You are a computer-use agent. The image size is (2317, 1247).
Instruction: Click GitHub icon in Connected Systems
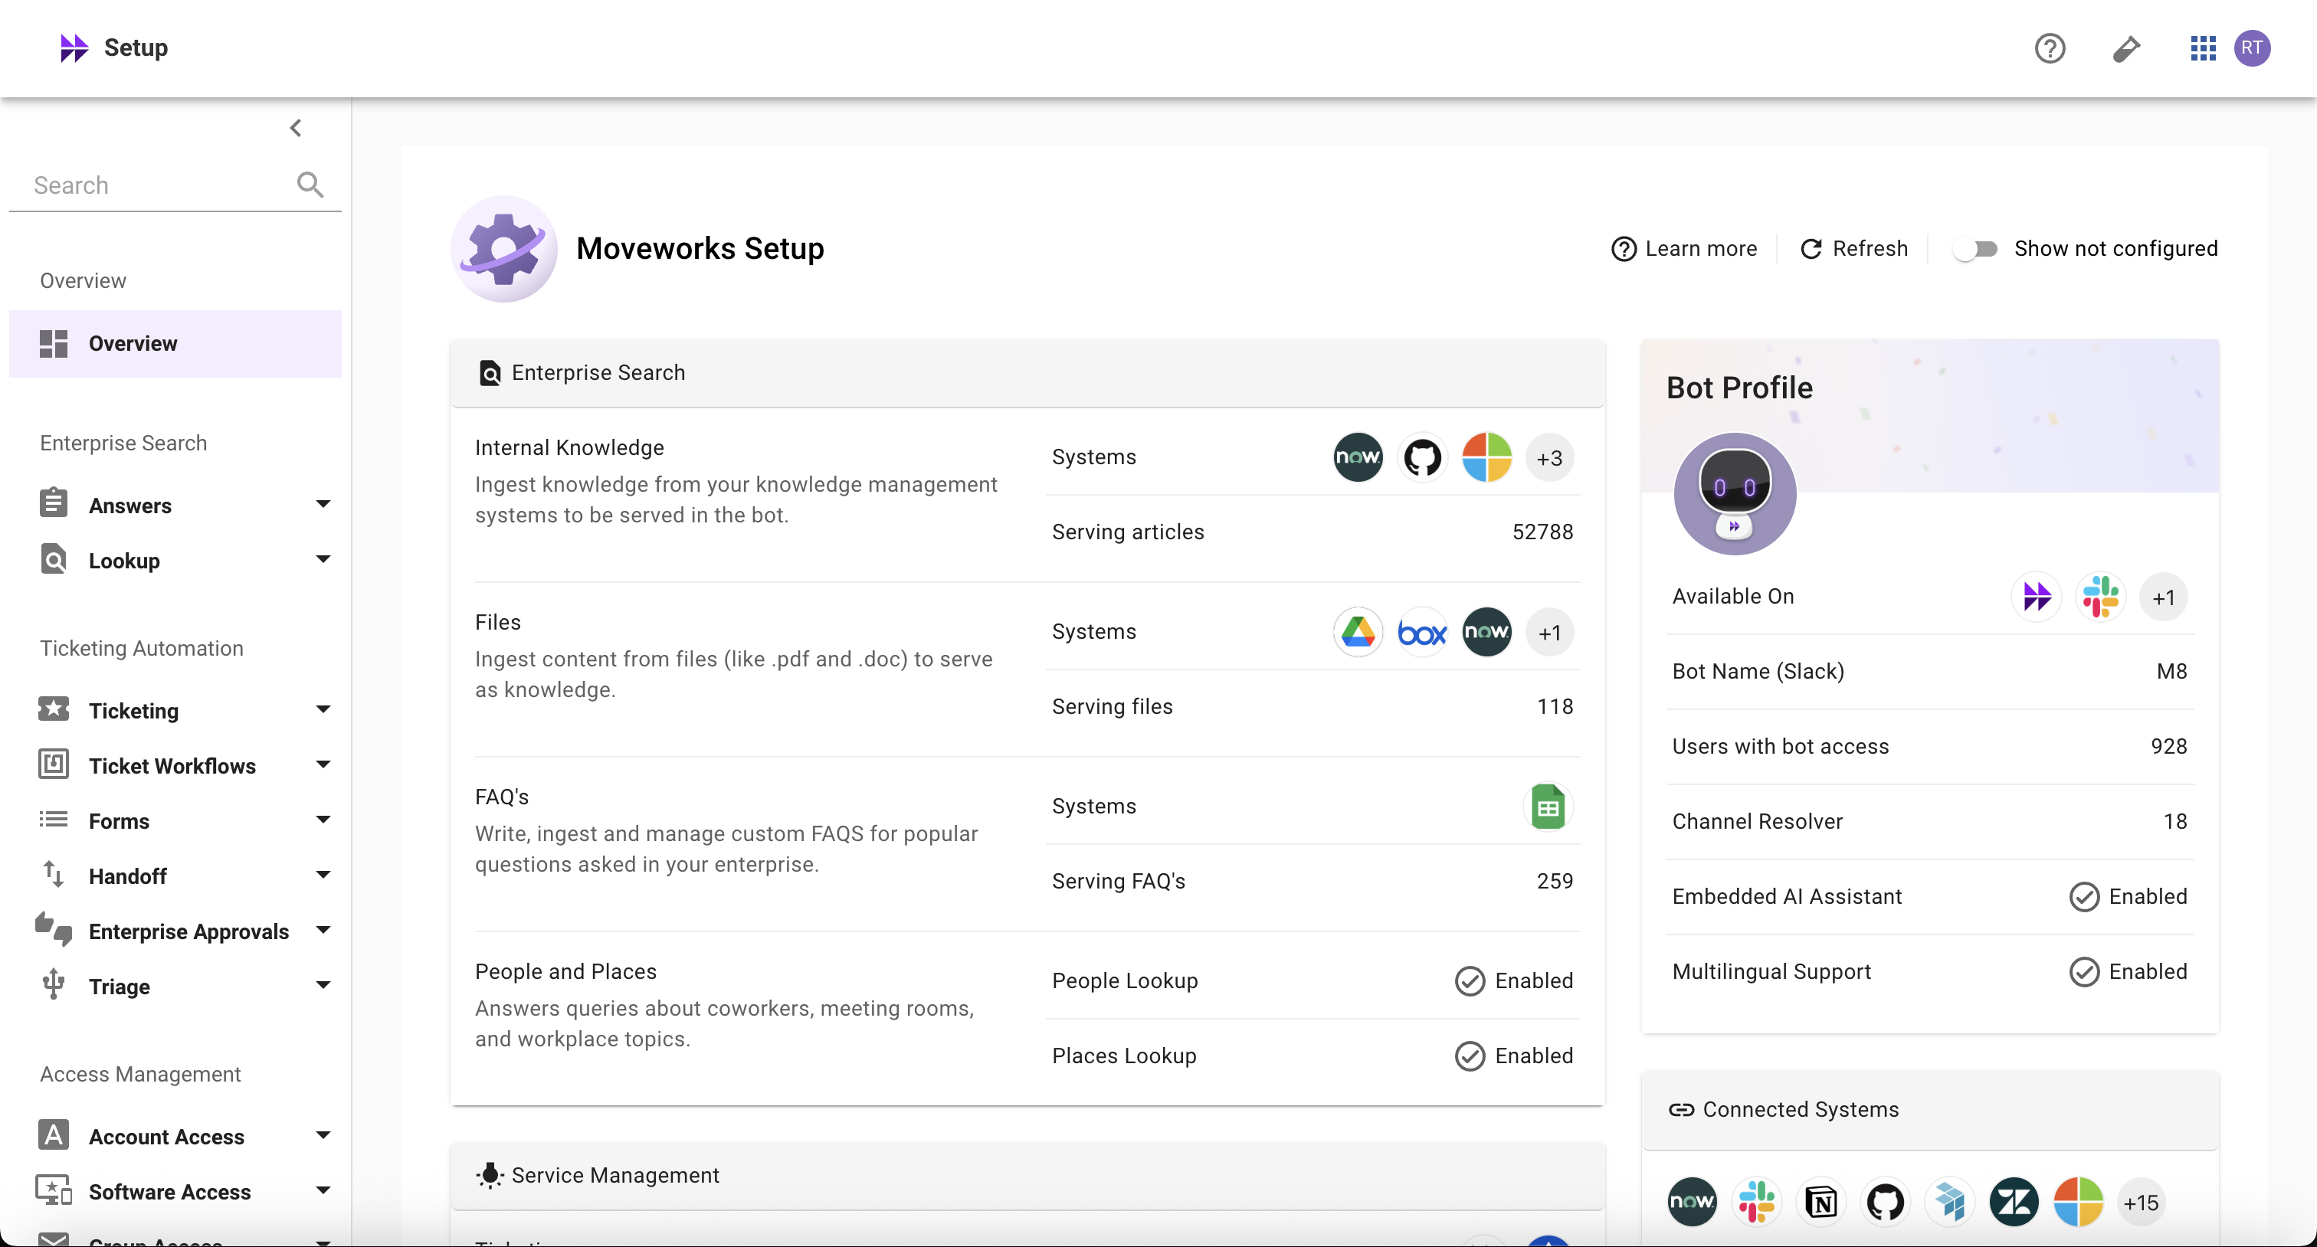(1886, 1201)
